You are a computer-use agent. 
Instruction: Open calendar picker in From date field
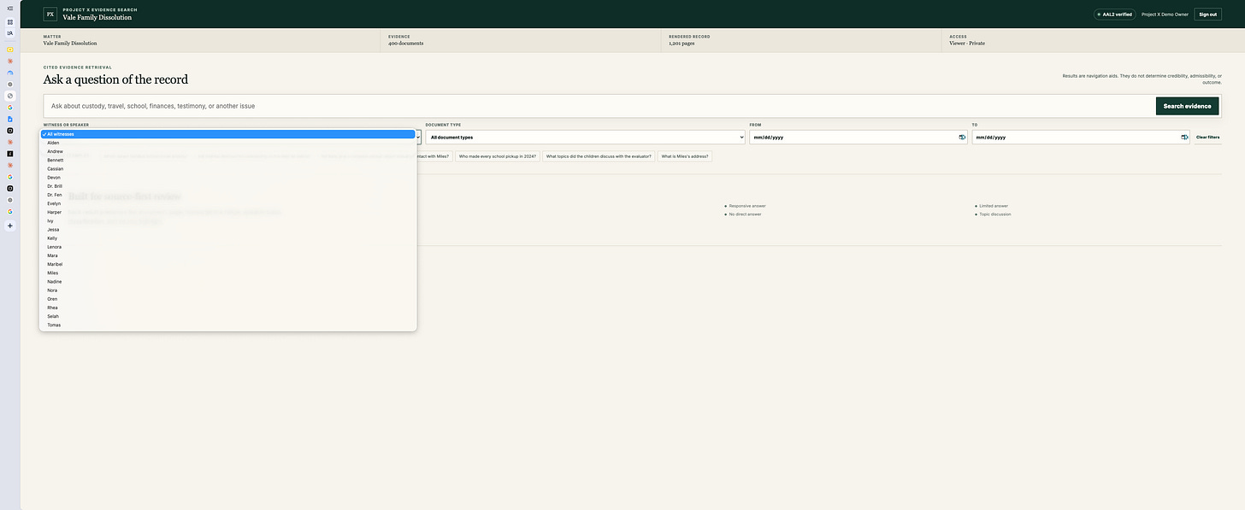pos(962,137)
